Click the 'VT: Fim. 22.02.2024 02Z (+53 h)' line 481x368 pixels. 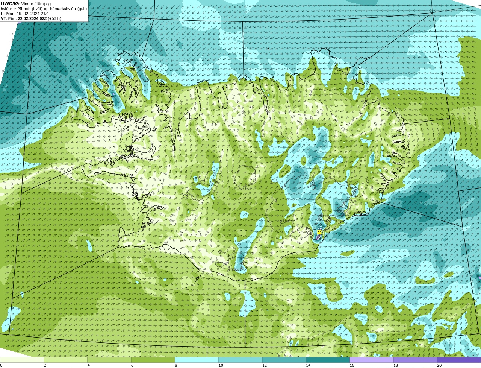pos(31,18)
